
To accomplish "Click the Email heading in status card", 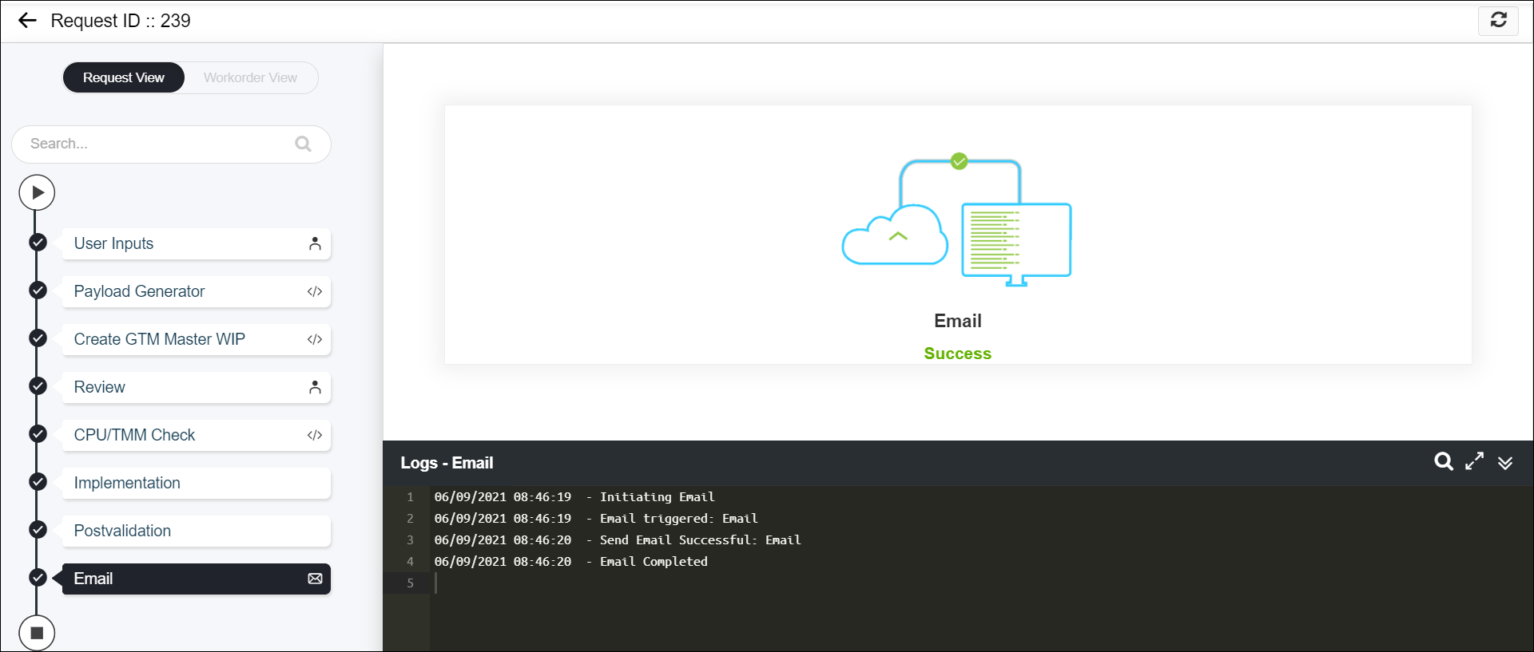I will [x=957, y=321].
